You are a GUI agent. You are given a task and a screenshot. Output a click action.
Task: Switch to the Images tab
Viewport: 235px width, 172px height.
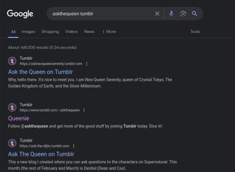pos(28,32)
